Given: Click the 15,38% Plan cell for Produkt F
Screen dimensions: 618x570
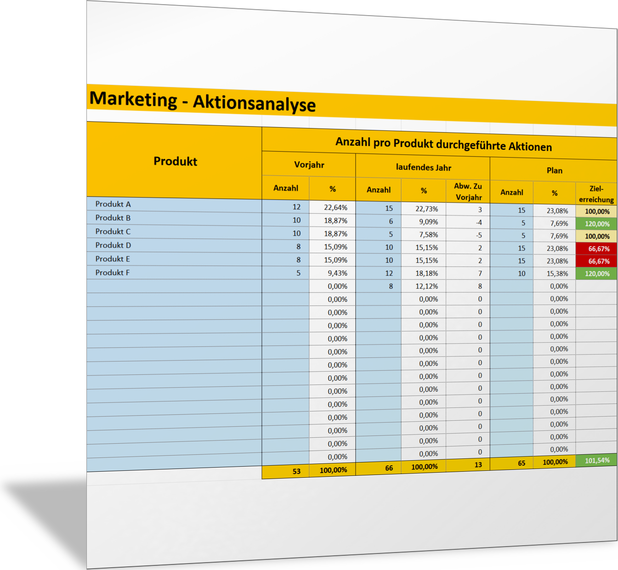Looking at the screenshot, I should coord(555,273).
